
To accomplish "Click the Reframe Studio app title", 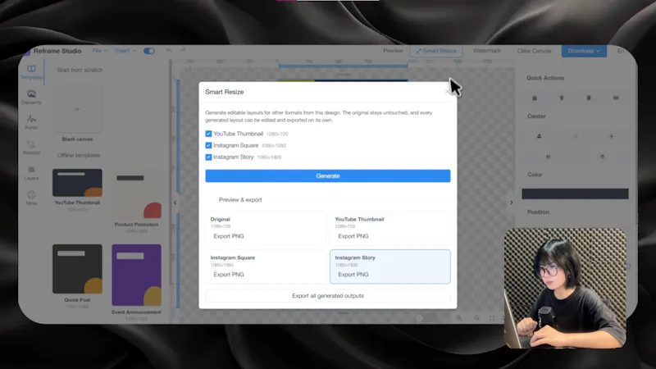I will (57, 51).
